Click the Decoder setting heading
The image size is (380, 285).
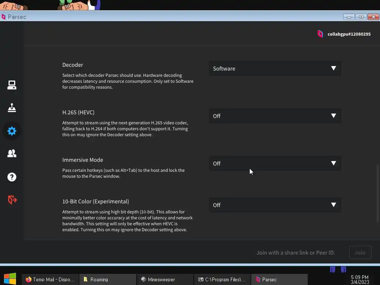pyautogui.click(x=73, y=65)
